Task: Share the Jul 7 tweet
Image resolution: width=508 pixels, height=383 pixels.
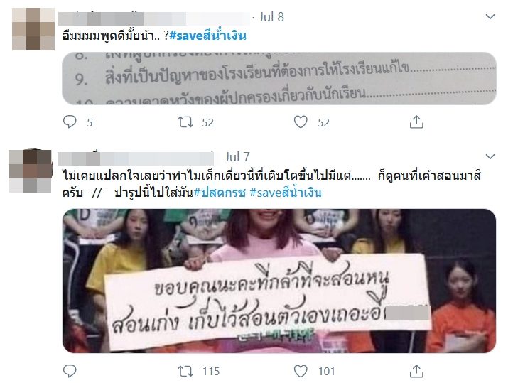Action: click(x=416, y=371)
